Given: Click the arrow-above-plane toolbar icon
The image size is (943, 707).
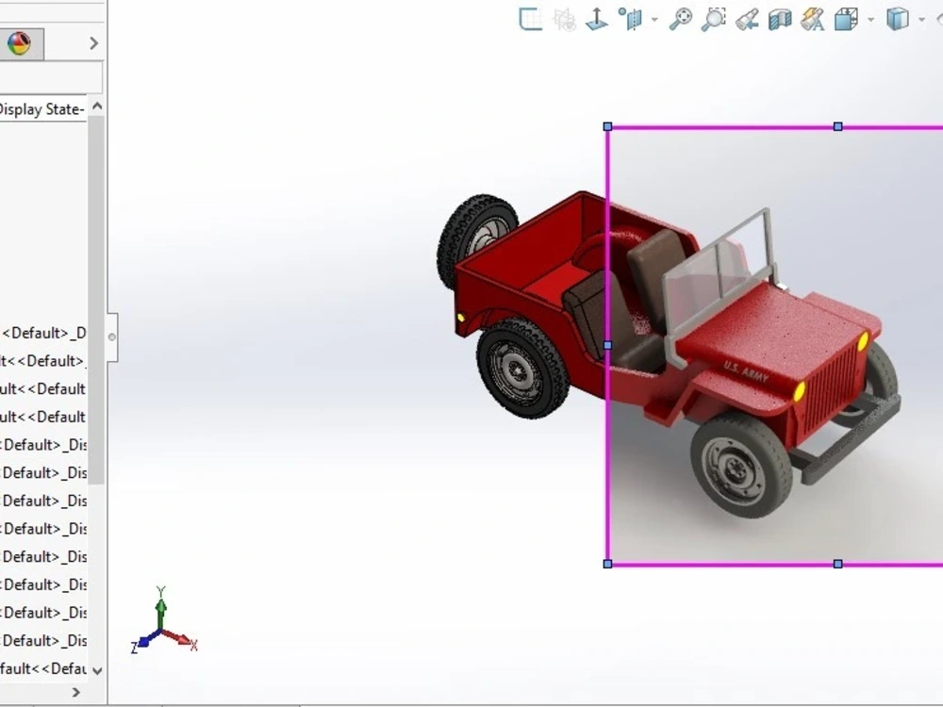Looking at the screenshot, I should pos(596,19).
